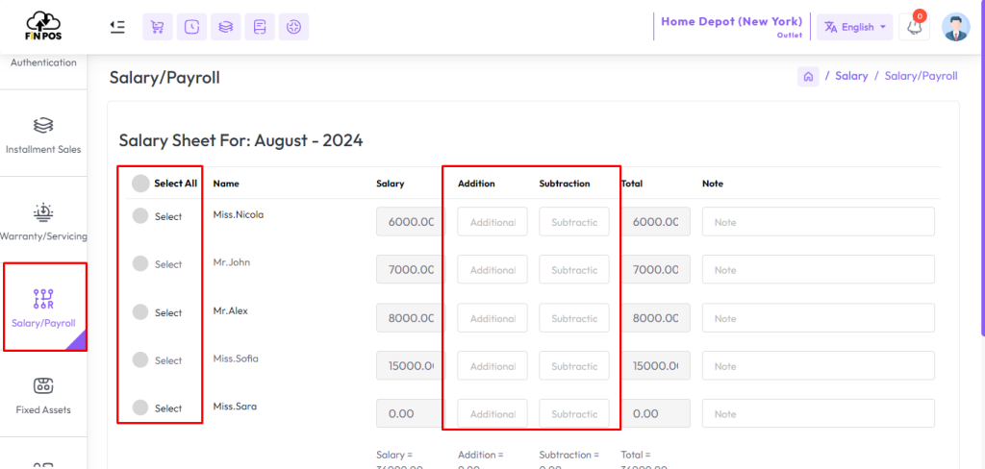
Task: Click the Fixed Assets sidebar icon
Action: (x=42, y=386)
